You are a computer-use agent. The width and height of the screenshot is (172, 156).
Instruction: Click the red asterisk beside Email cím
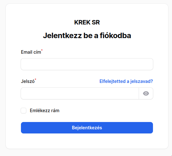42,50
